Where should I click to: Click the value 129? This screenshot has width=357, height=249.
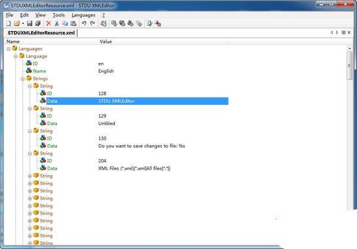(x=102, y=116)
